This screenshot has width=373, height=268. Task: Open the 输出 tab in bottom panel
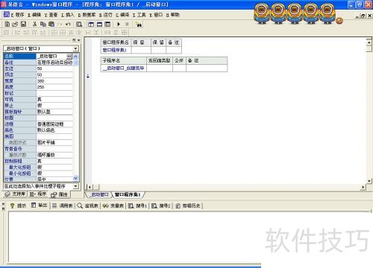point(40,205)
